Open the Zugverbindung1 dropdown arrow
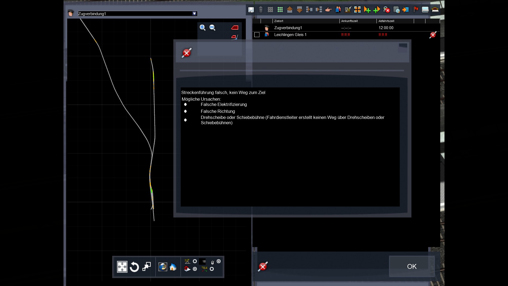508x286 pixels. pyautogui.click(x=194, y=14)
